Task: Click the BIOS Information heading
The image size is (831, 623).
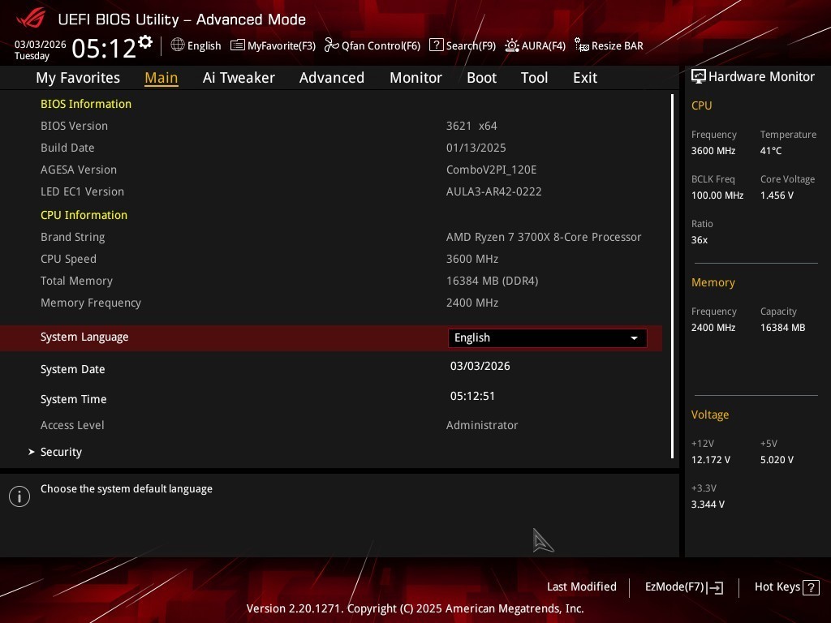Action: point(86,104)
